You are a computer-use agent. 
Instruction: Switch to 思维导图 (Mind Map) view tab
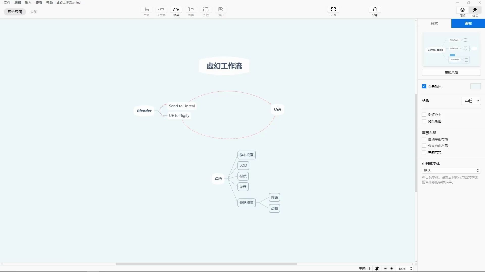(x=15, y=12)
